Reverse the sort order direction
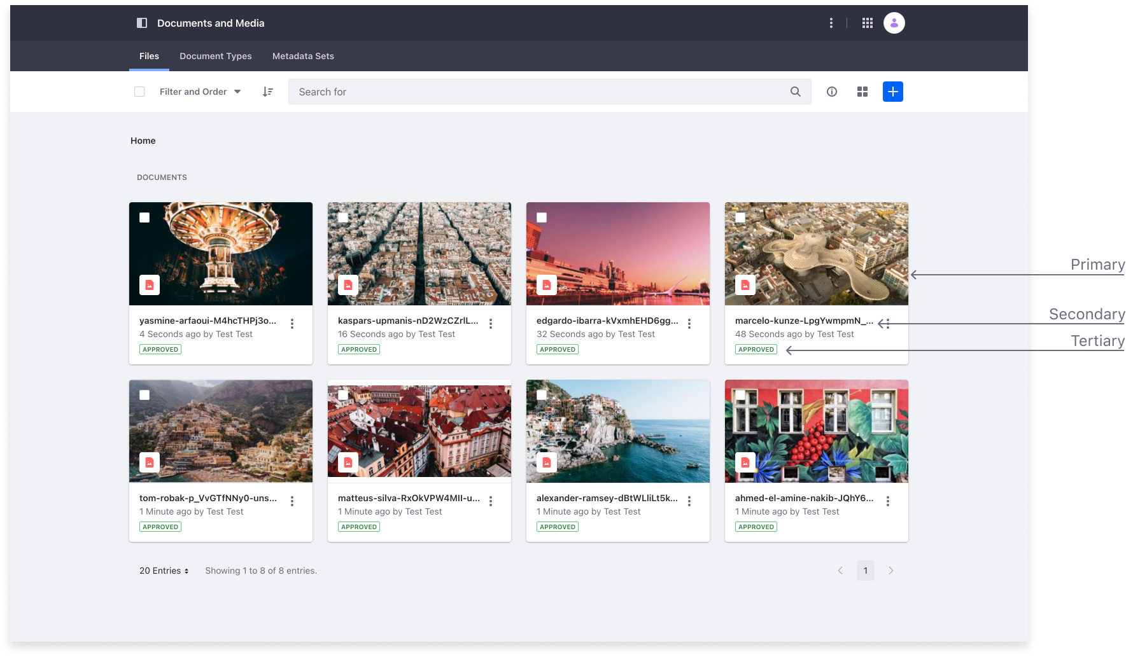The height and width of the screenshot is (657, 1126). coord(268,92)
